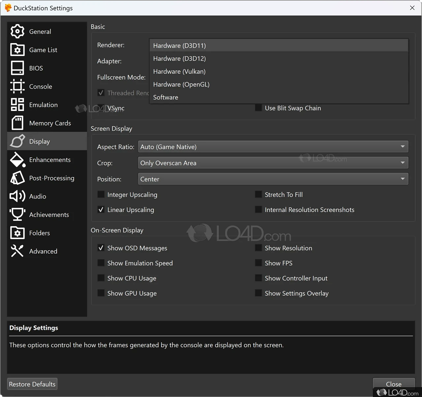
Task: Enable Show Controller Input checkbox
Action: (258, 278)
